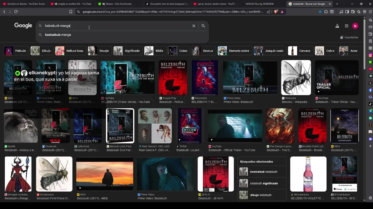
Task: Close the 'belzebuth - Buscar con Google' tab
Action: point(330,4)
